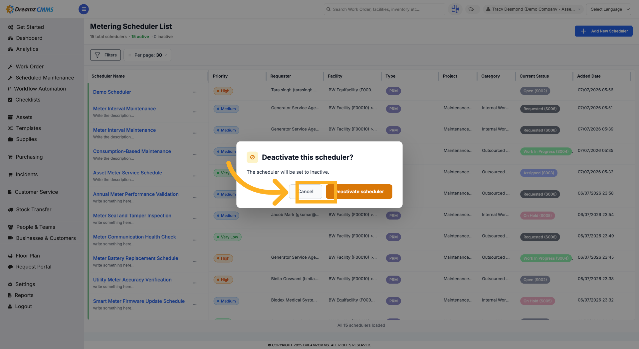639x349 pixels.
Task: Open the Select Language dropdown
Action: pyautogui.click(x=608, y=9)
